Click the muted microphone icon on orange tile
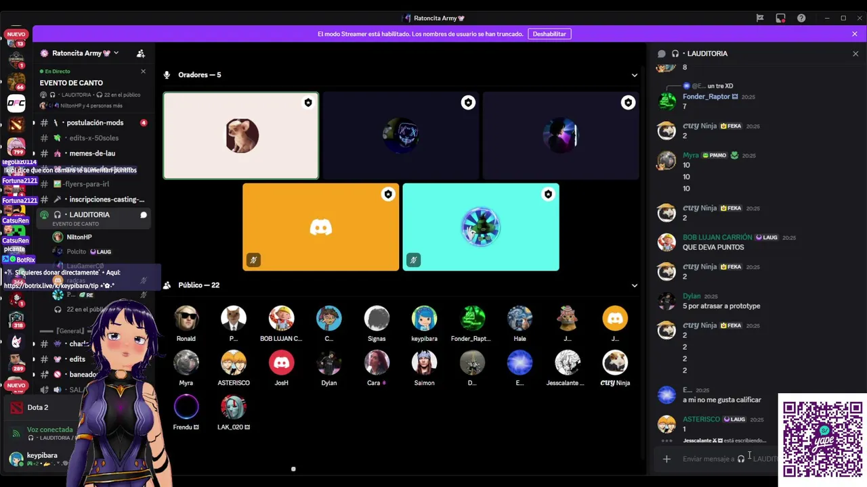Viewport: 867px width, 487px height. [x=253, y=260]
